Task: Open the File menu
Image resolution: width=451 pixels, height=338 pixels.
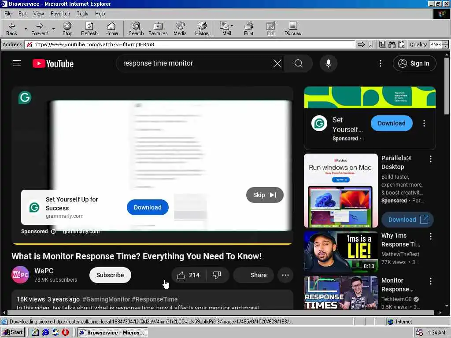Action: click(8, 14)
